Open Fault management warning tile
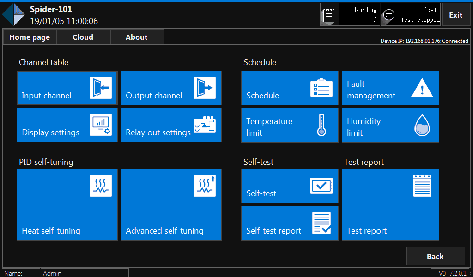This screenshot has width=473, height=277. (x=390, y=88)
